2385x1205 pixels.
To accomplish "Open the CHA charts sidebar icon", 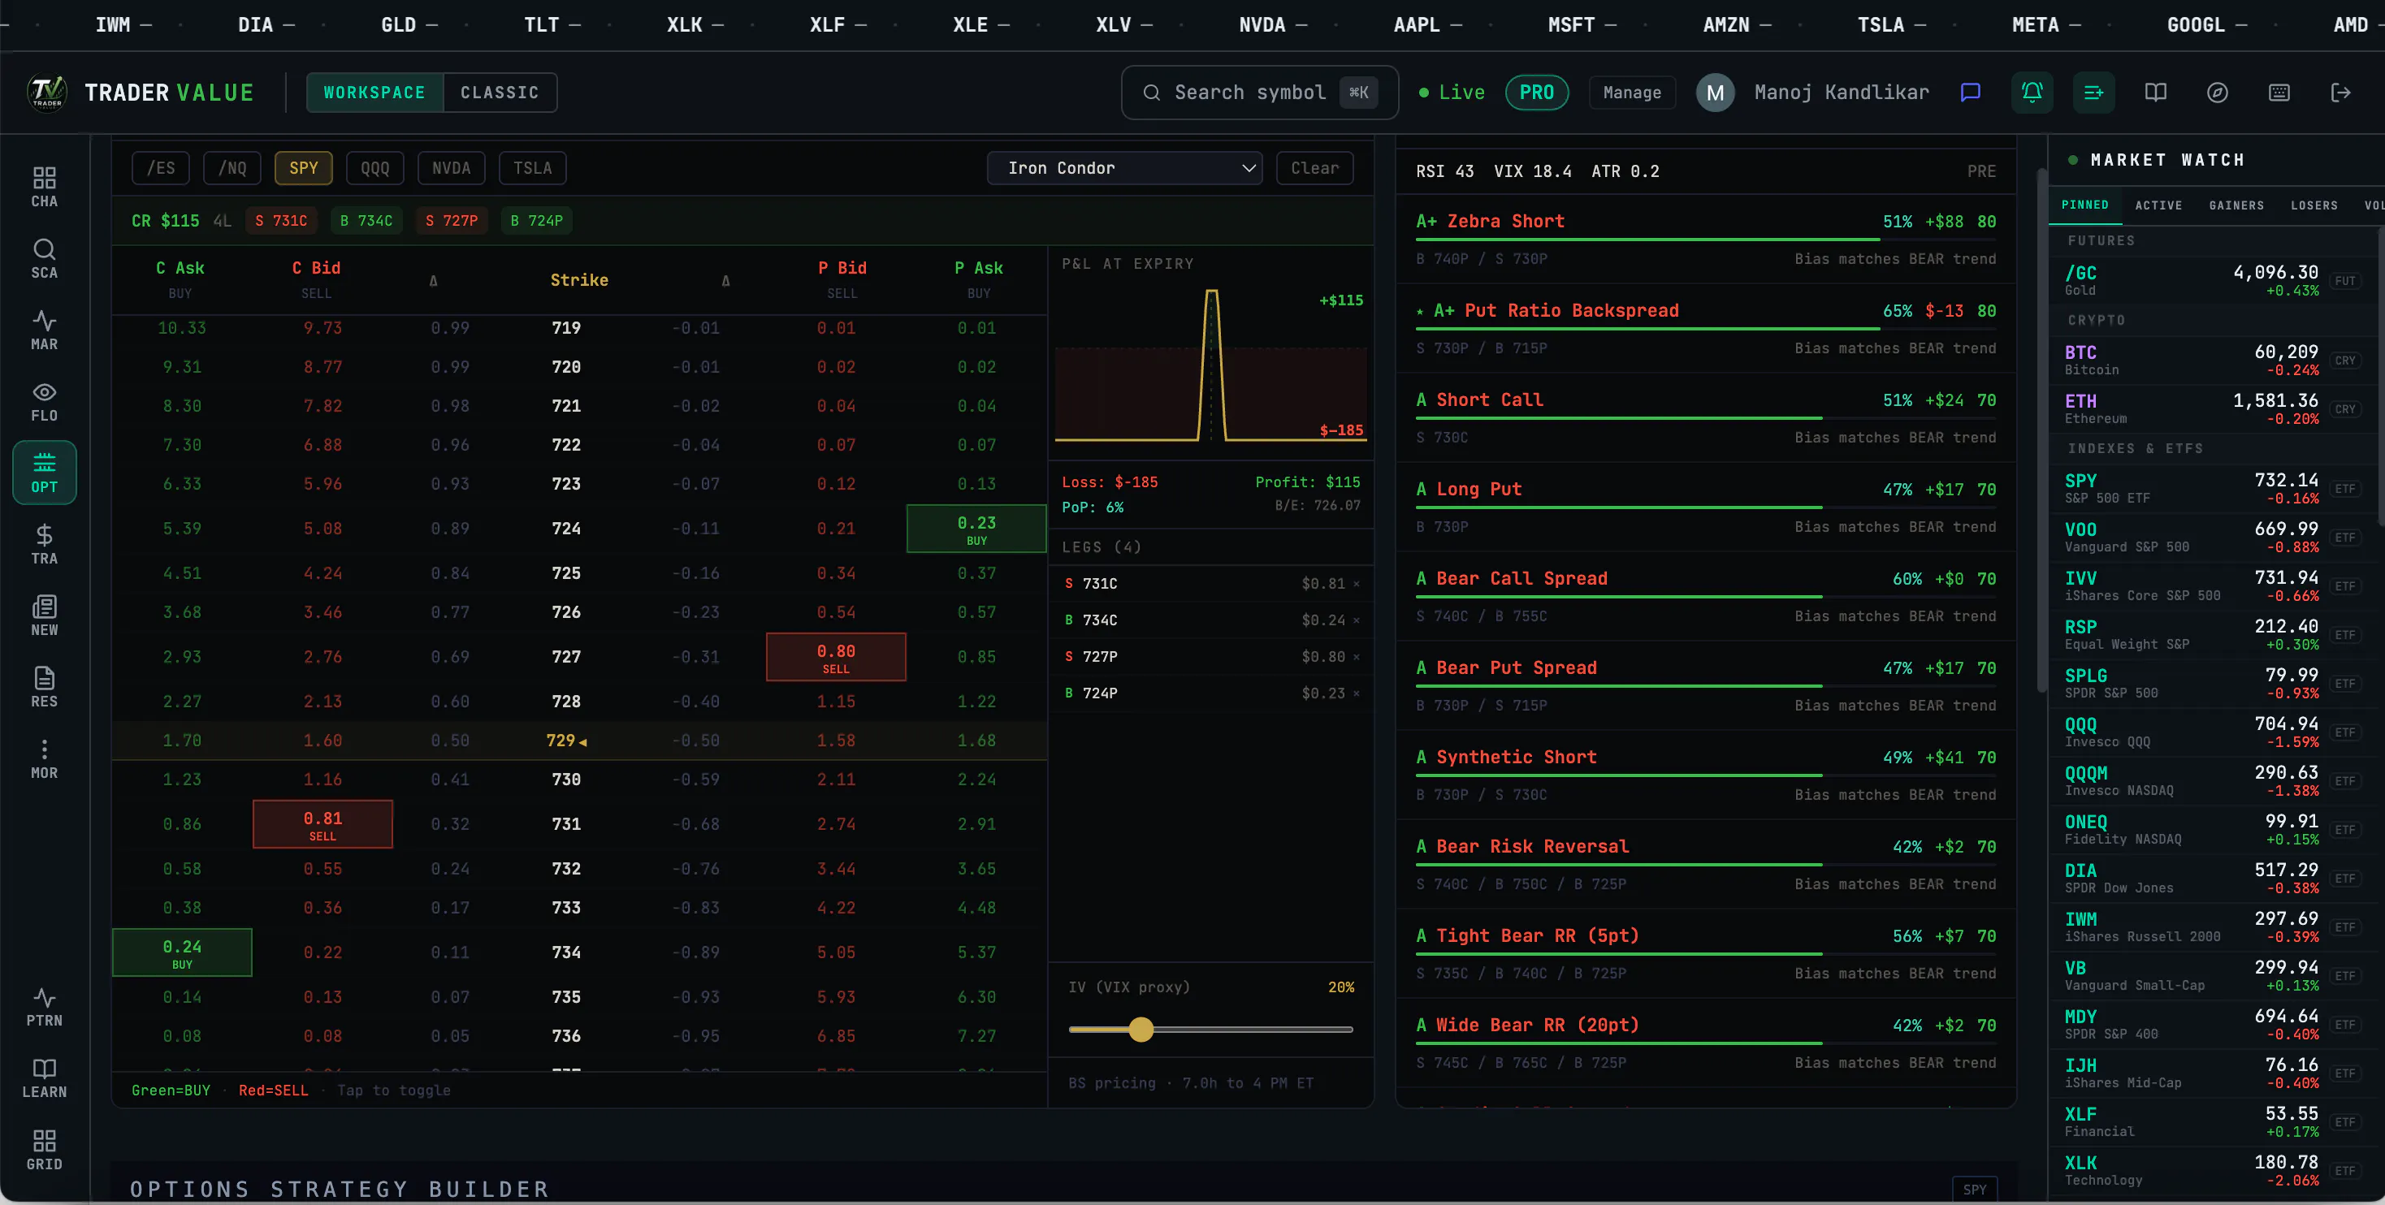I will pos(45,187).
